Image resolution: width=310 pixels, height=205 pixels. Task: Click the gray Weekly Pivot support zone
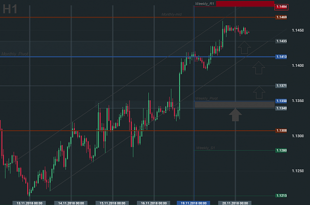coord(235,104)
